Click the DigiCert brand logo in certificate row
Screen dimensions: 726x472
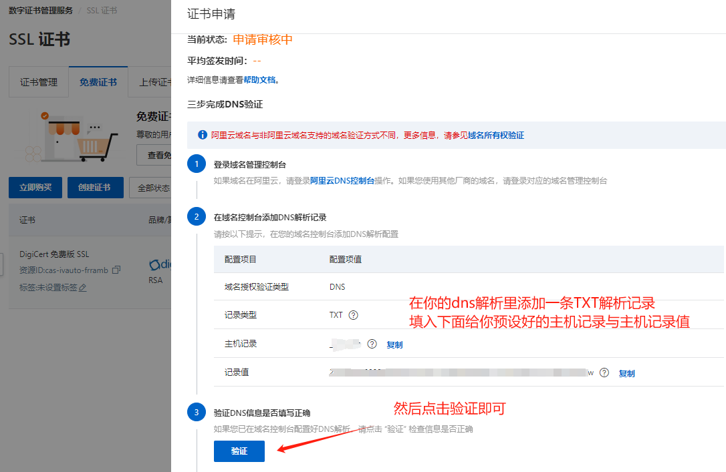click(x=160, y=265)
